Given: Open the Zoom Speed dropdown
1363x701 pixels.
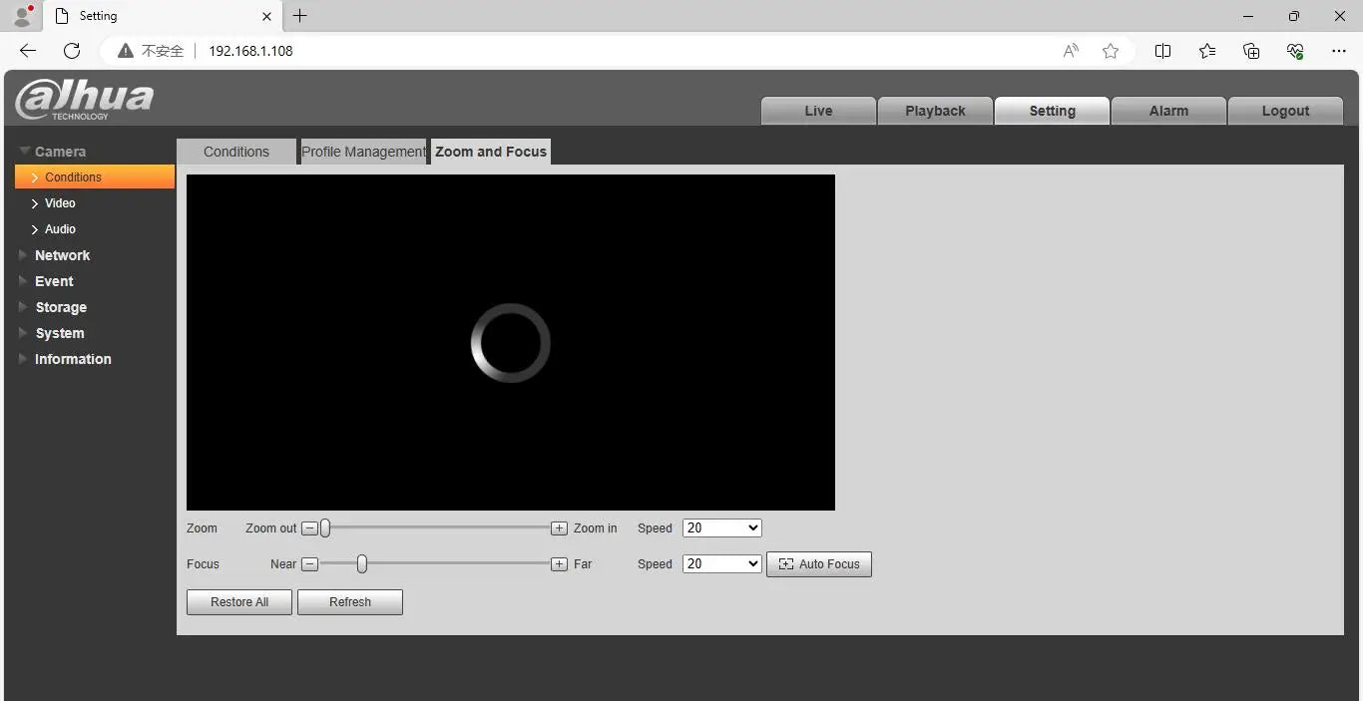Looking at the screenshot, I should click(722, 528).
